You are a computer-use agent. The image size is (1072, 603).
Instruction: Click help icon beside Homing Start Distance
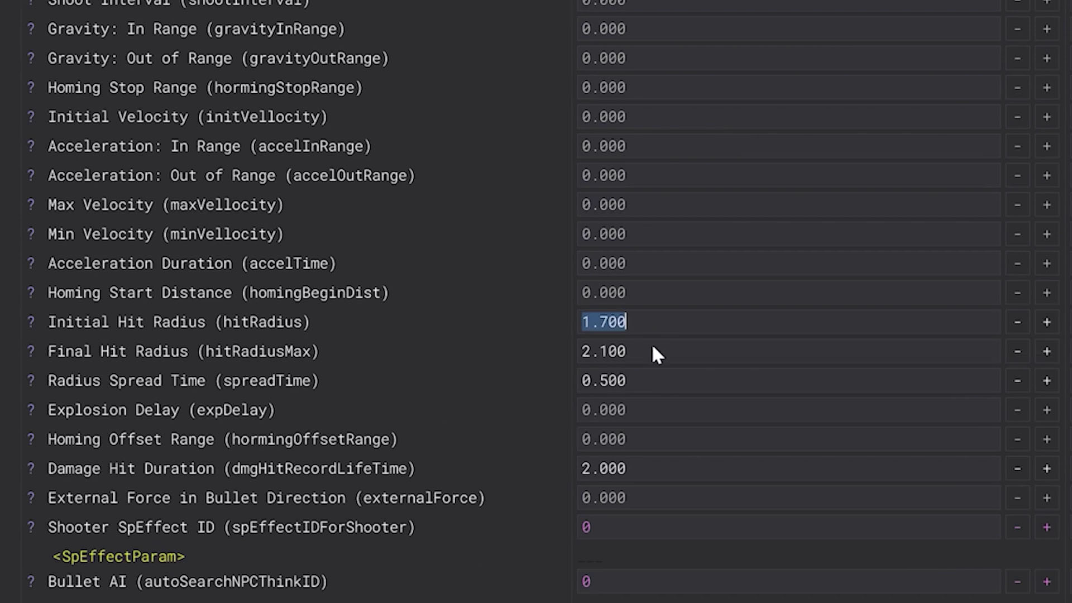(x=31, y=293)
